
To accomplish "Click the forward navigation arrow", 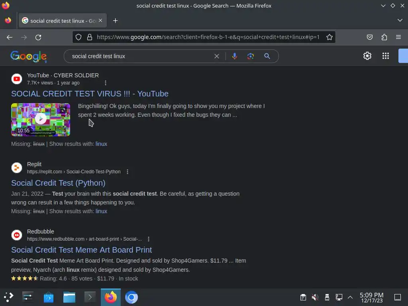I will (x=24, y=37).
